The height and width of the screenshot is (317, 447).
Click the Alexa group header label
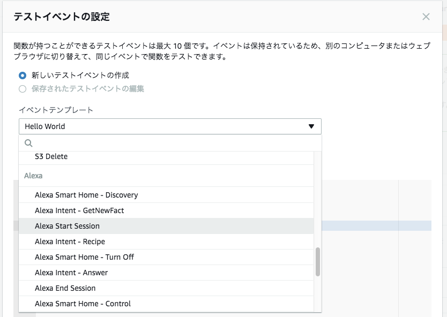pyautogui.click(x=33, y=176)
